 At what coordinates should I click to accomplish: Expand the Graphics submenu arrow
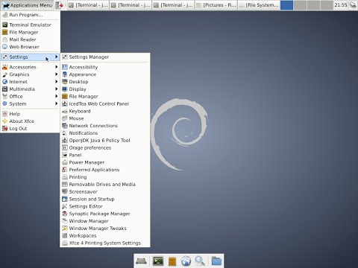point(57,74)
